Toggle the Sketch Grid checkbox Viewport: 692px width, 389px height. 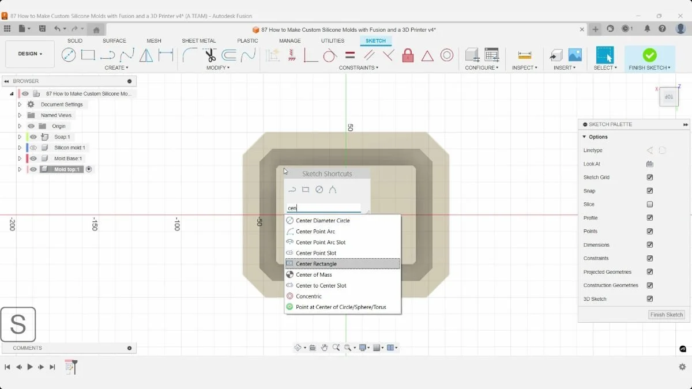[x=650, y=177]
